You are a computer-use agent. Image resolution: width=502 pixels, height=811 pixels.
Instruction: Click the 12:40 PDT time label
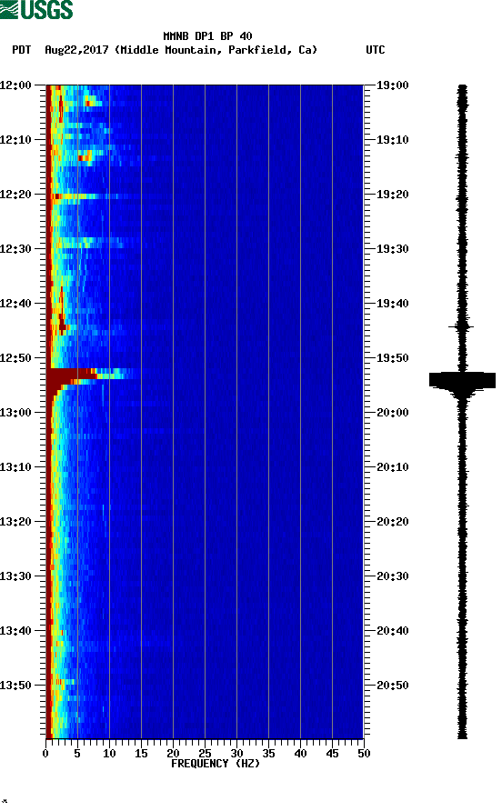(x=16, y=303)
